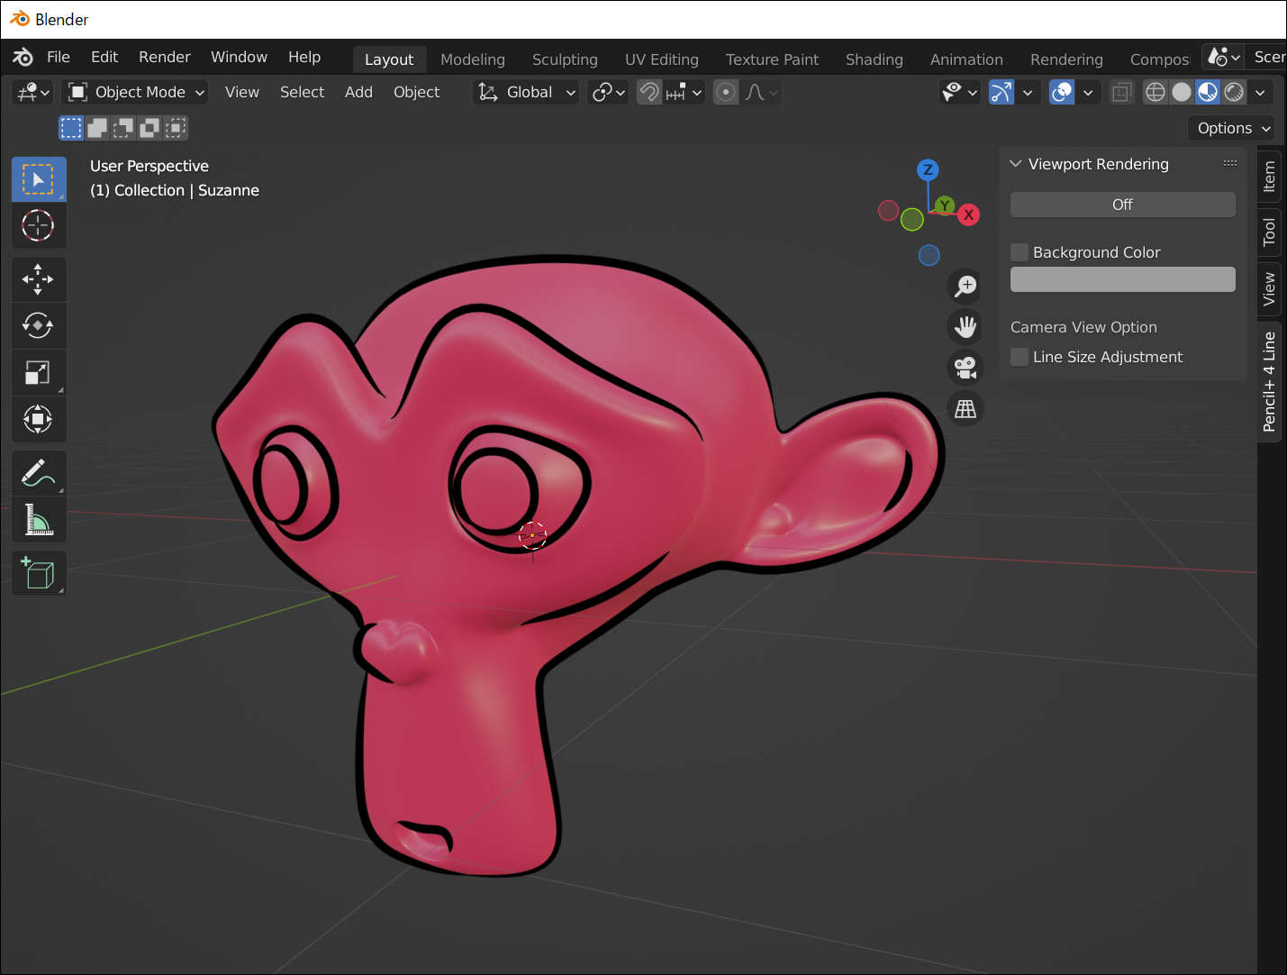Switch to the Shading workspace tab
Image resolution: width=1287 pixels, height=975 pixels.
[875, 59]
